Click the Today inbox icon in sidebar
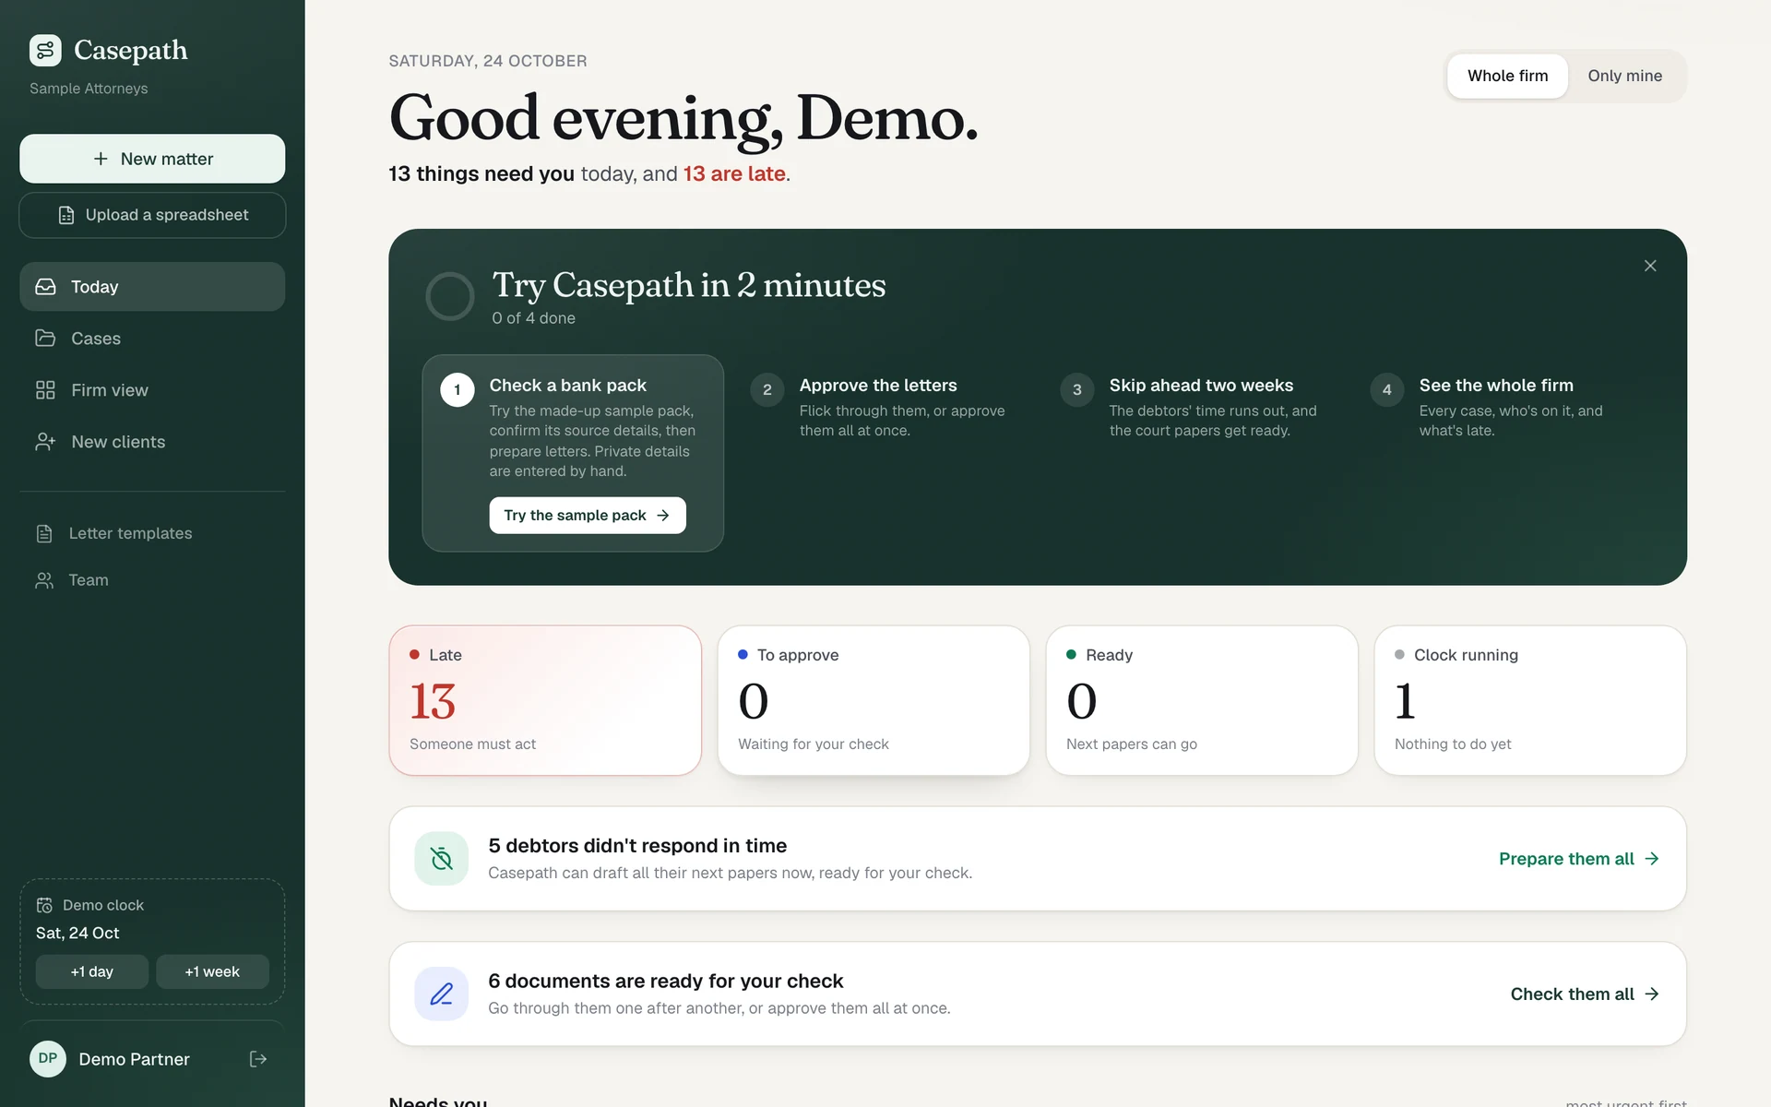Screen dimensions: 1771x1107 pyautogui.click(x=45, y=287)
